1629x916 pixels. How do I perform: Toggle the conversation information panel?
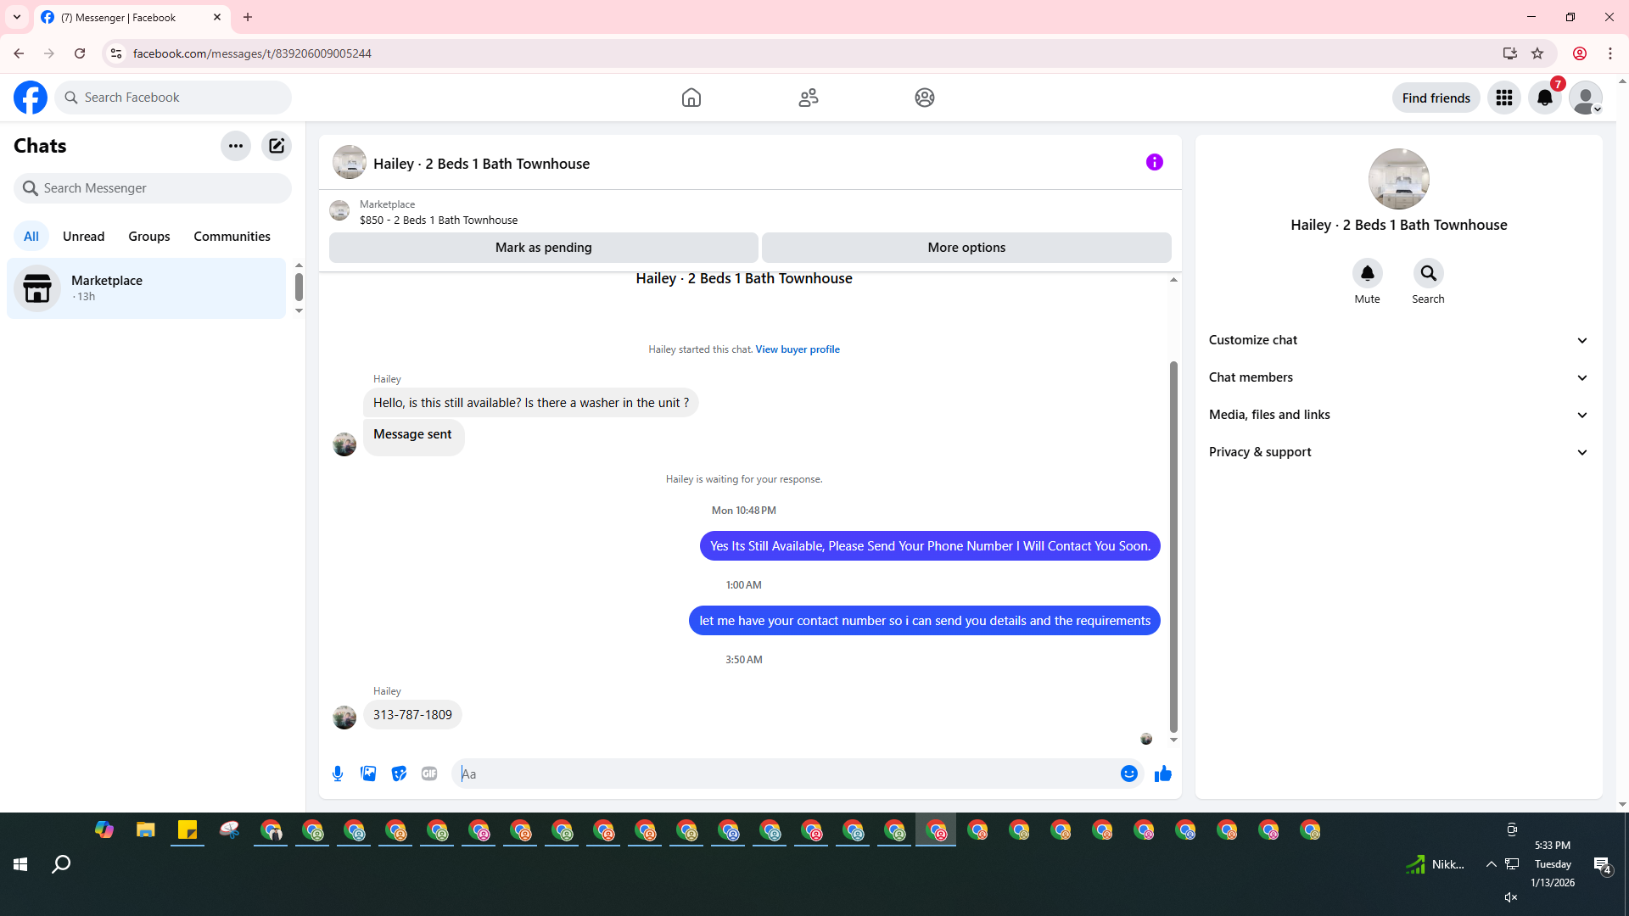(1154, 162)
